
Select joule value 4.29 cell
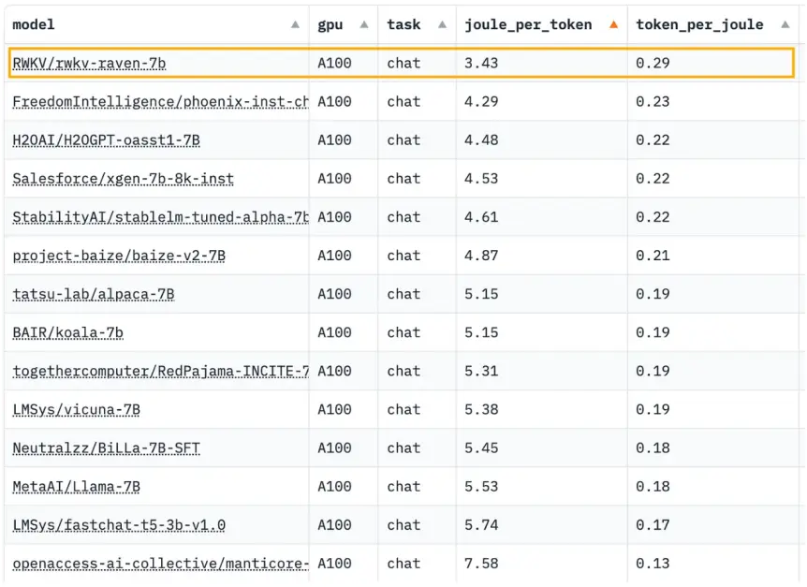point(541,102)
